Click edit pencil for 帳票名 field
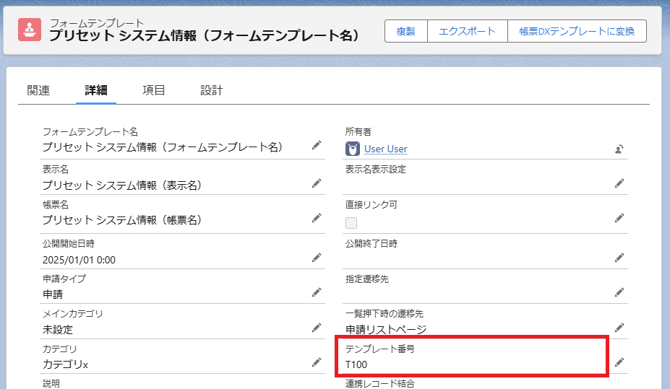The image size is (670, 389). click(317, 218)
